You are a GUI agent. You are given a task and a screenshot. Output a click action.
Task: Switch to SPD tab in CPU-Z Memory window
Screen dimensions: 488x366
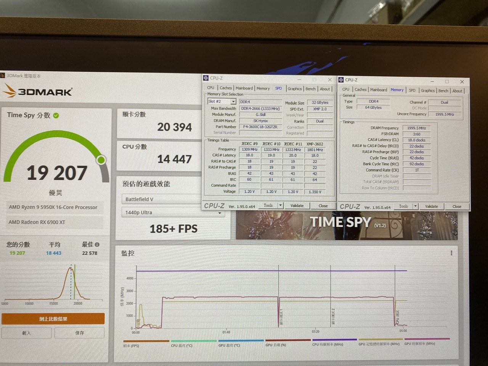412,90
